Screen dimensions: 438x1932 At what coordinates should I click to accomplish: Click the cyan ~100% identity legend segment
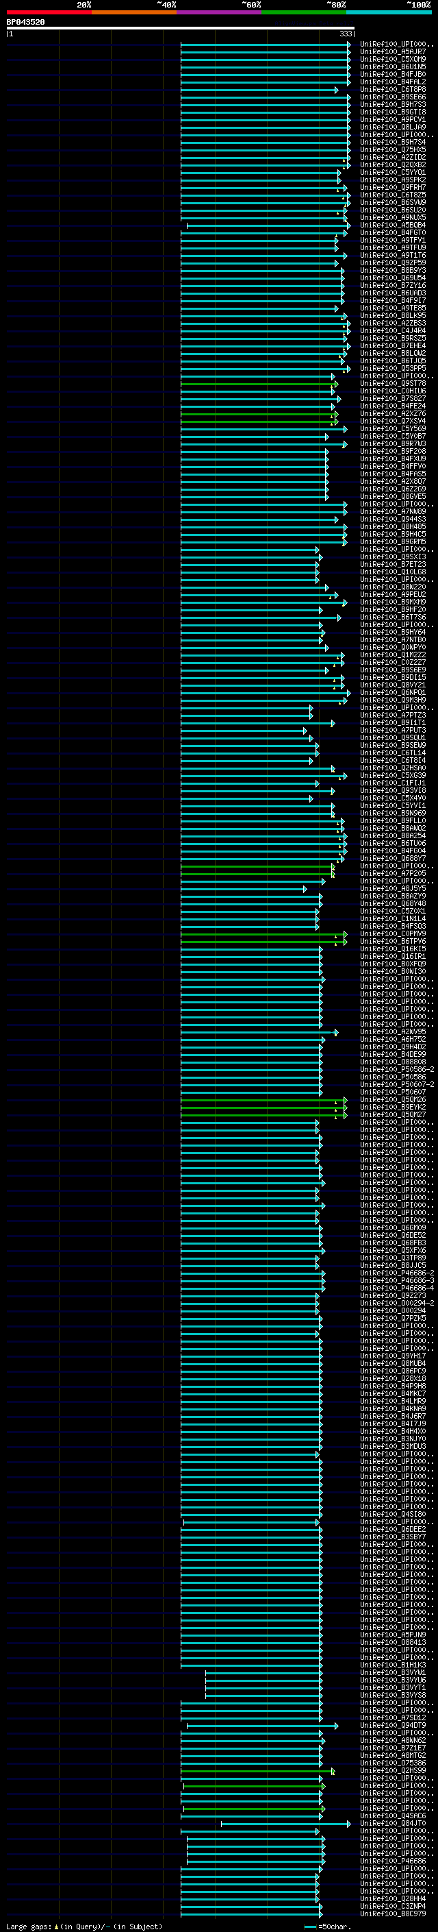point(389,12)
